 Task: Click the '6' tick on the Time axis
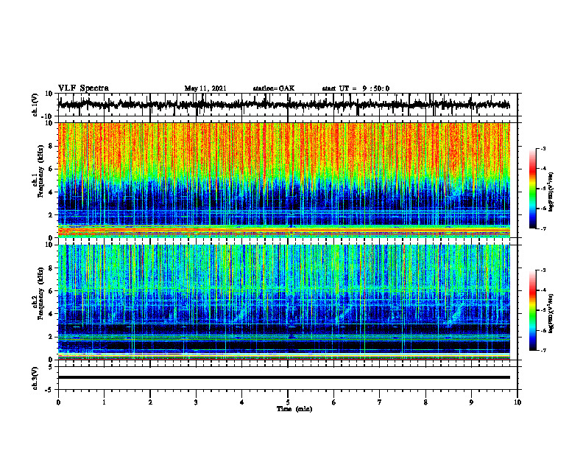point(334,402)
